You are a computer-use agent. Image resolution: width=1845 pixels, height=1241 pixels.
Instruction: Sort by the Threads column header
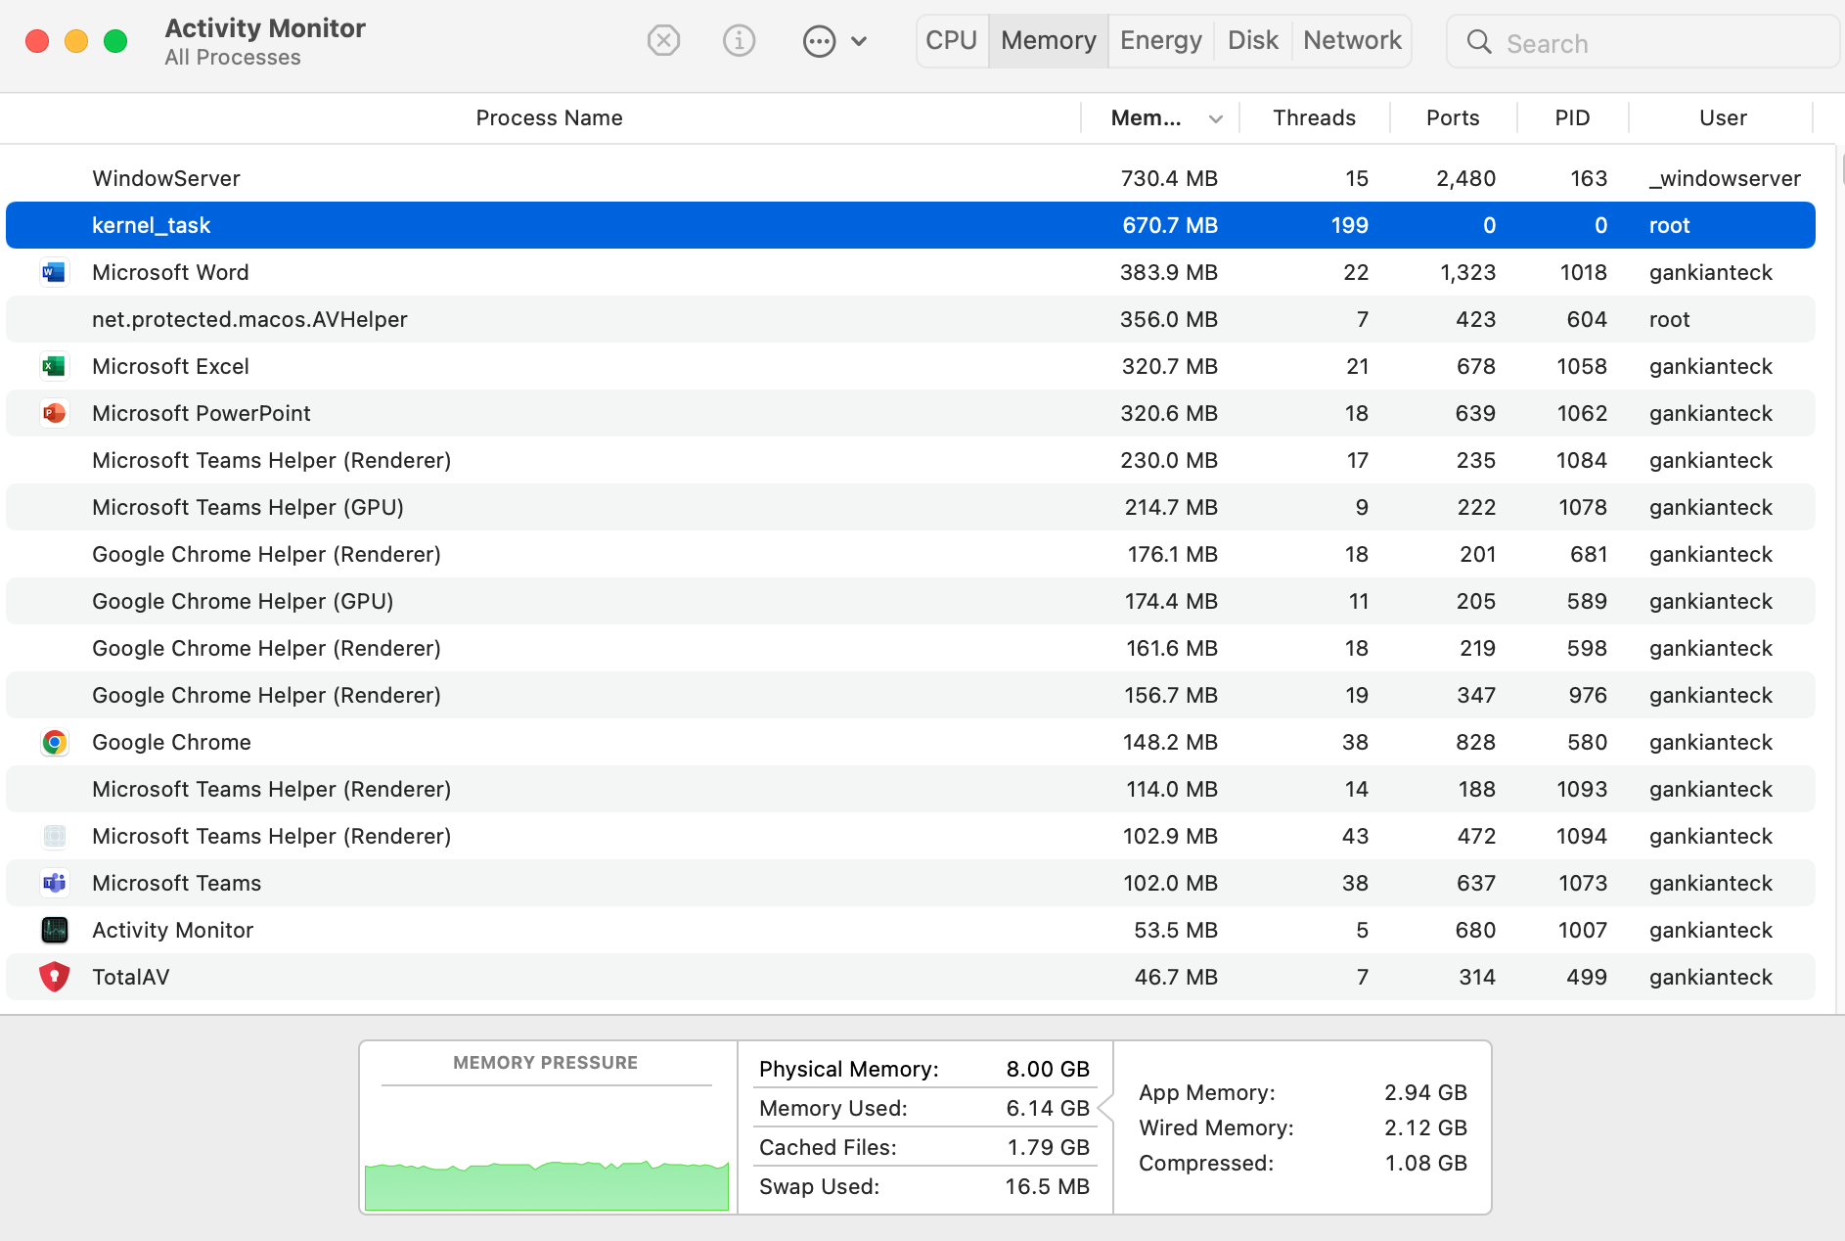pos(1314,118)
